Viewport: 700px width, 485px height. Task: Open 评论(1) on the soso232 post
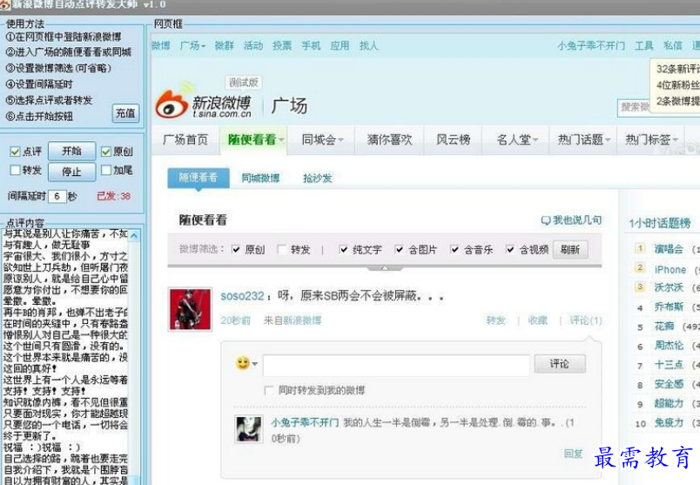click(586, 320)
